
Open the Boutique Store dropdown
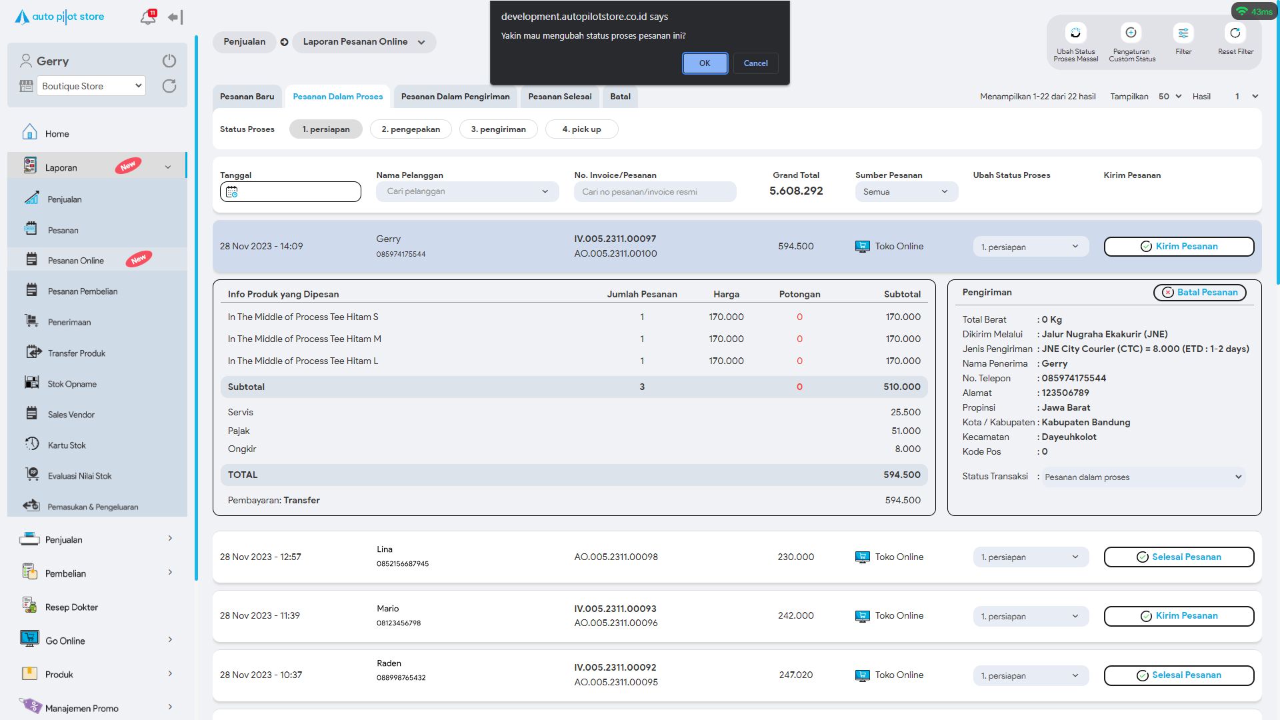91,86
